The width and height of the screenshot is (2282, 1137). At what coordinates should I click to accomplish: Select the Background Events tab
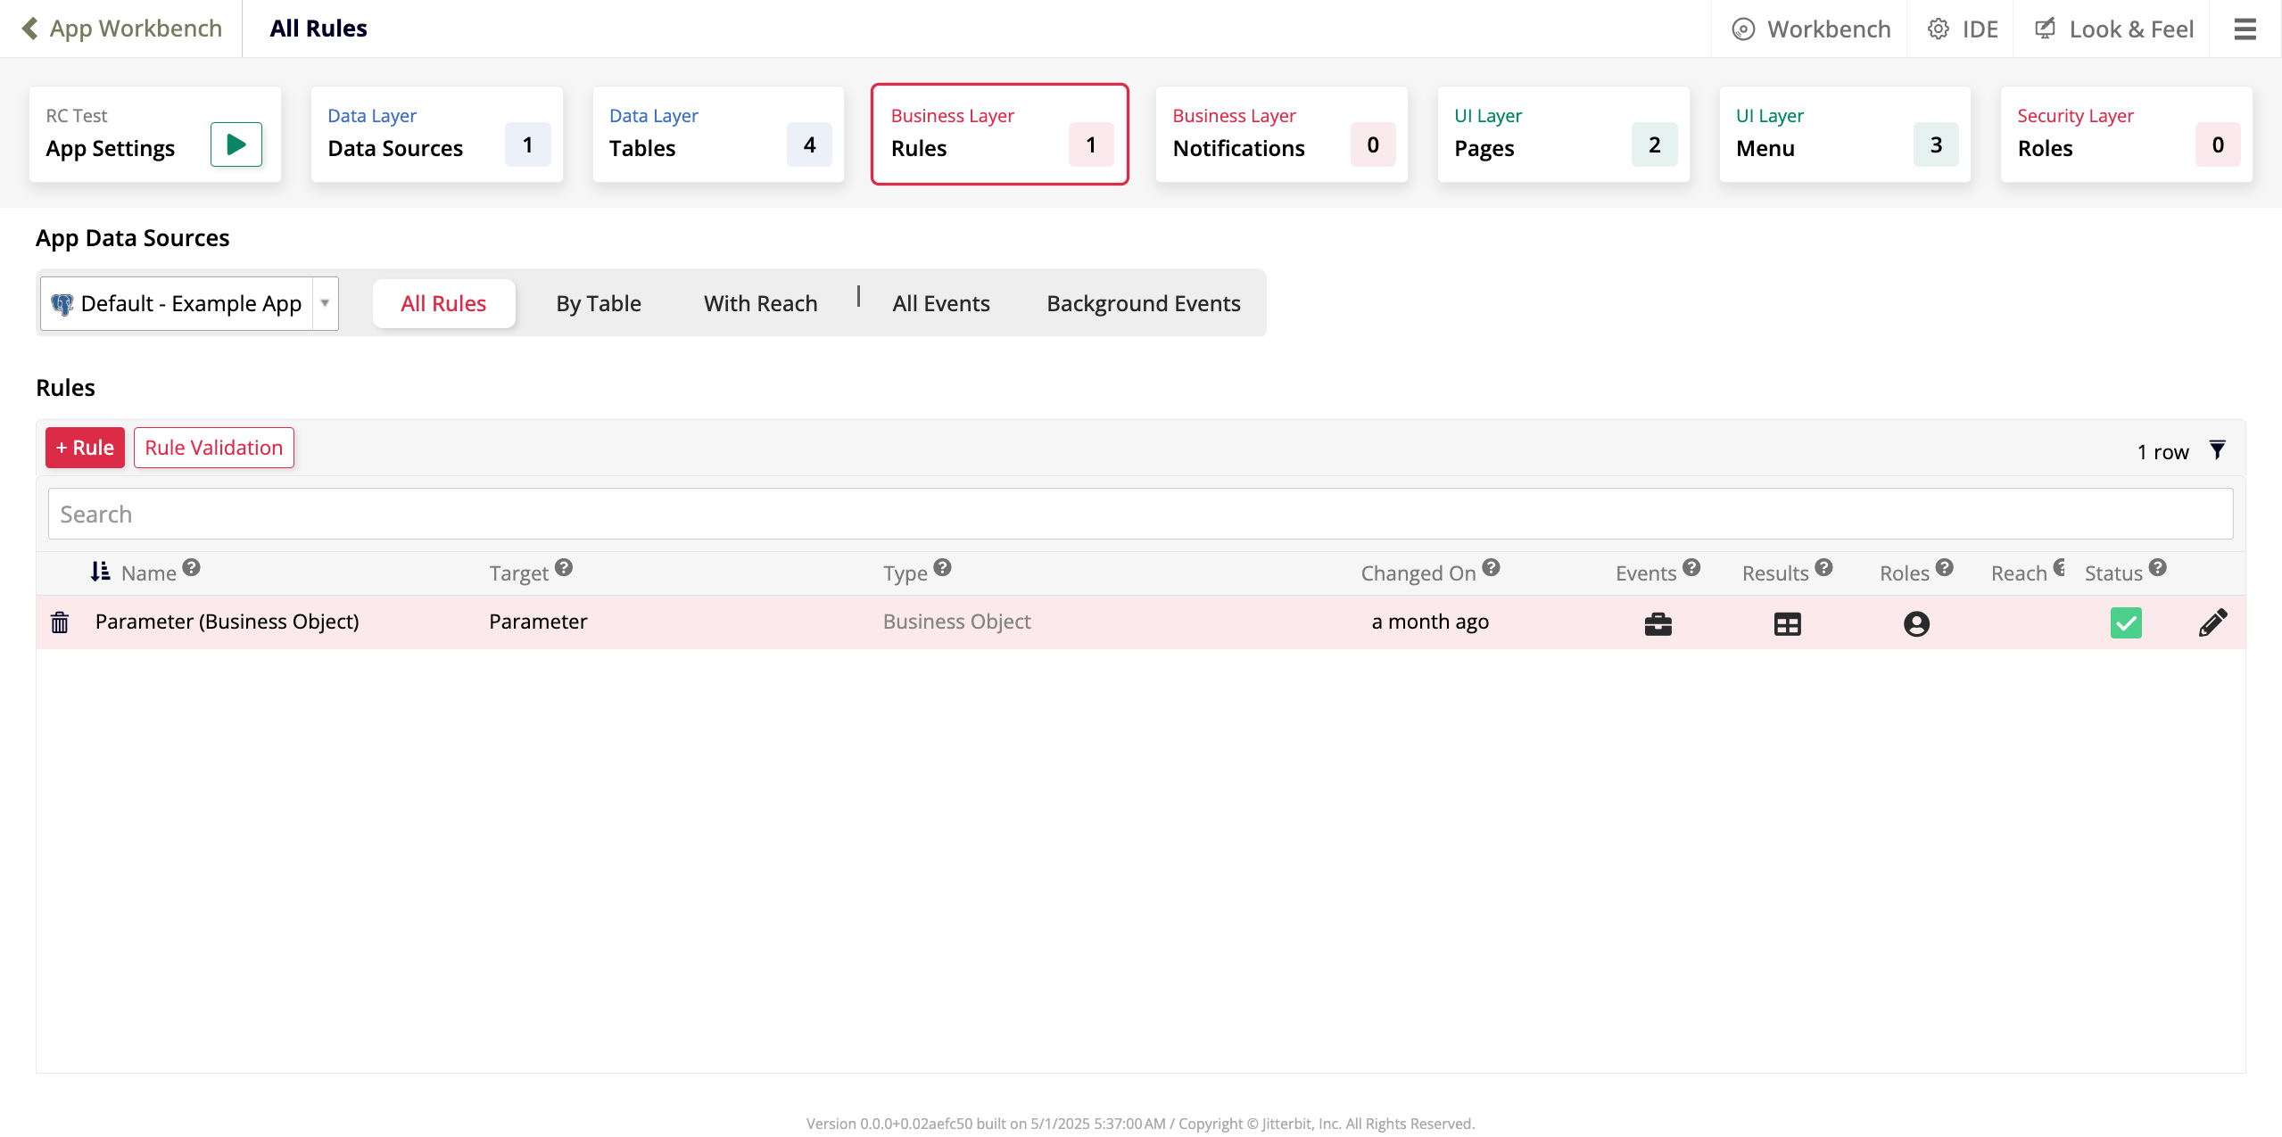1143,303
